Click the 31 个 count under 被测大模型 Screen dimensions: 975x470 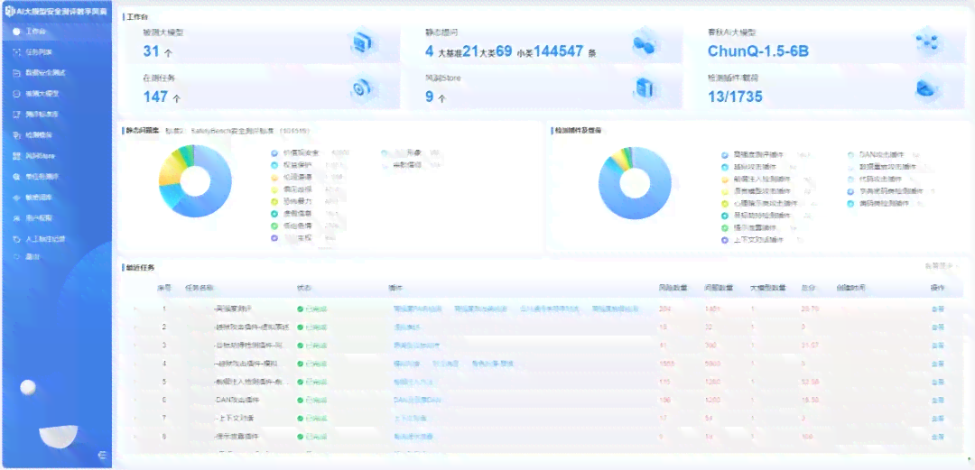[x=158, y=51]
